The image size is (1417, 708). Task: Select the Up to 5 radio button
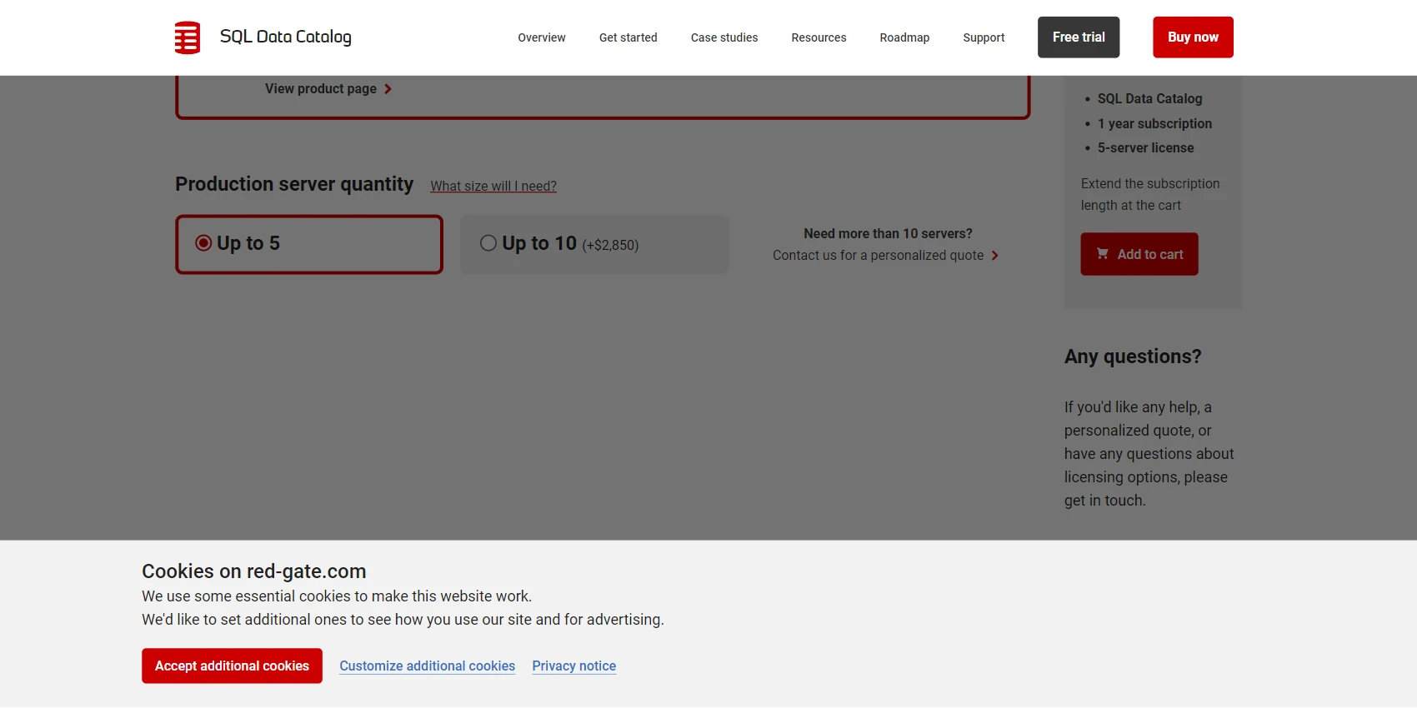(x=203, y=242)
